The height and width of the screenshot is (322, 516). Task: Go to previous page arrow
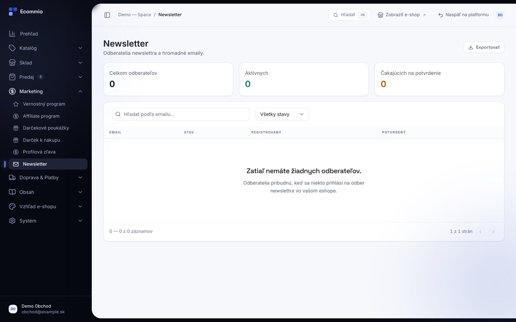[481, 231]
